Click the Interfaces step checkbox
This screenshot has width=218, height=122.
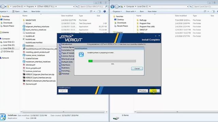click(60, 65)
